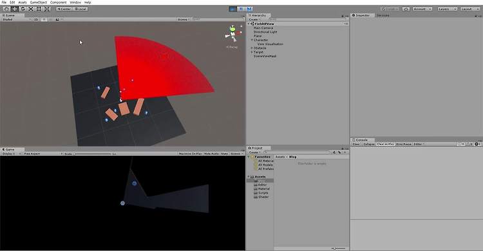Toggle 2D view in Scene toolbar
Screen dimensions: 483x251
pyautogui.click(x=36, y=19)
